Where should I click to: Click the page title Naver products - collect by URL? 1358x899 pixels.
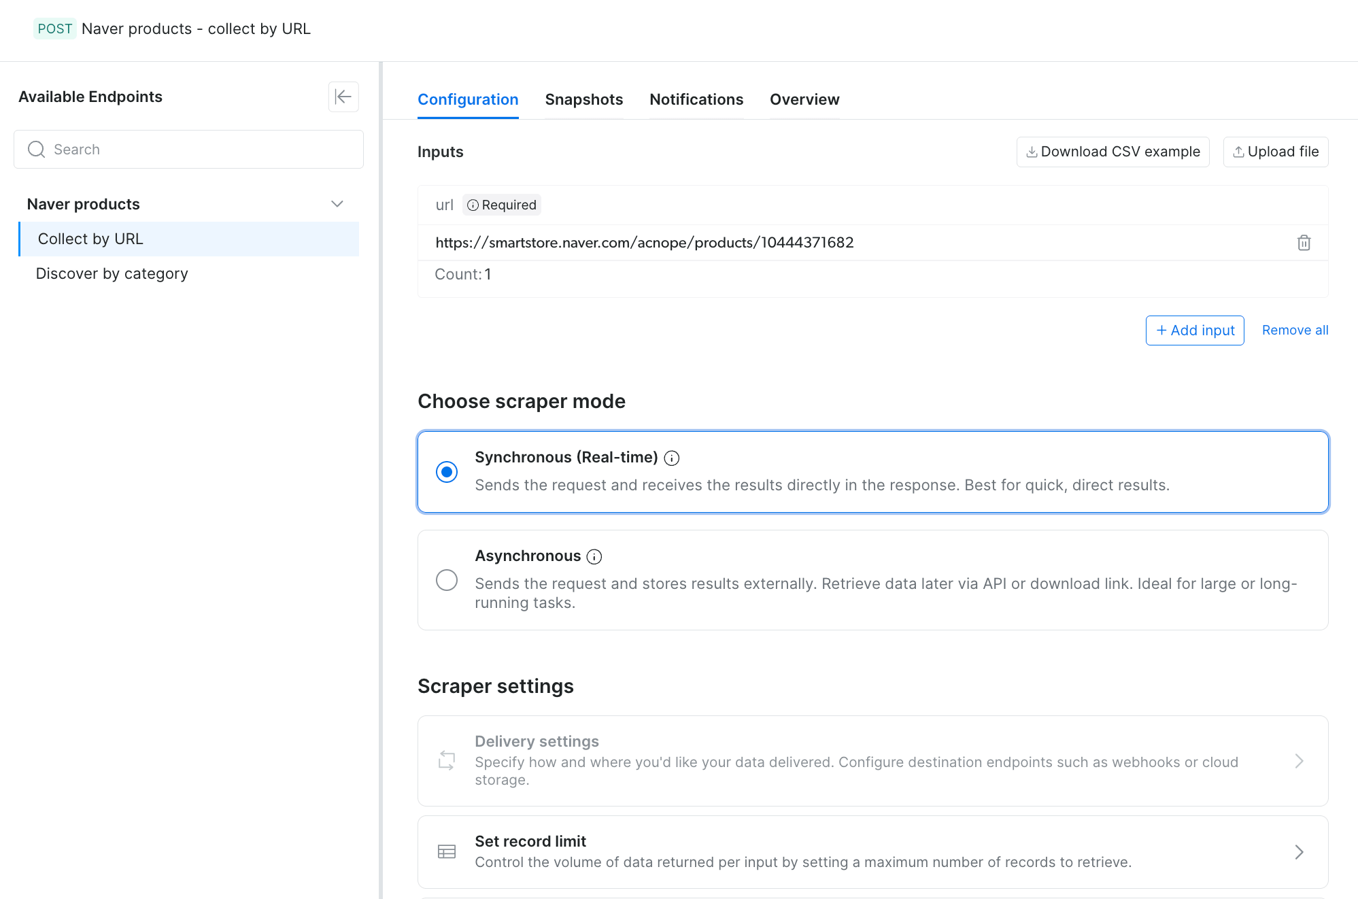tap(196, 29)
